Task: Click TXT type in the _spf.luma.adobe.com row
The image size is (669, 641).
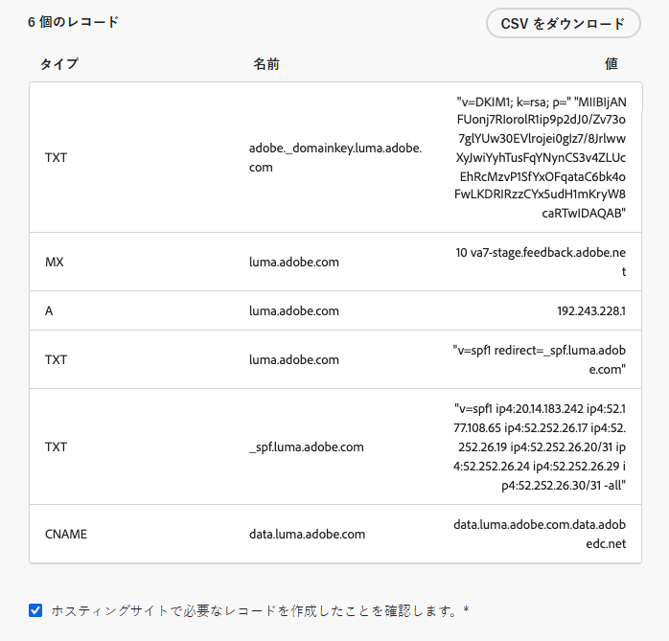Action: tap(56, 446)
